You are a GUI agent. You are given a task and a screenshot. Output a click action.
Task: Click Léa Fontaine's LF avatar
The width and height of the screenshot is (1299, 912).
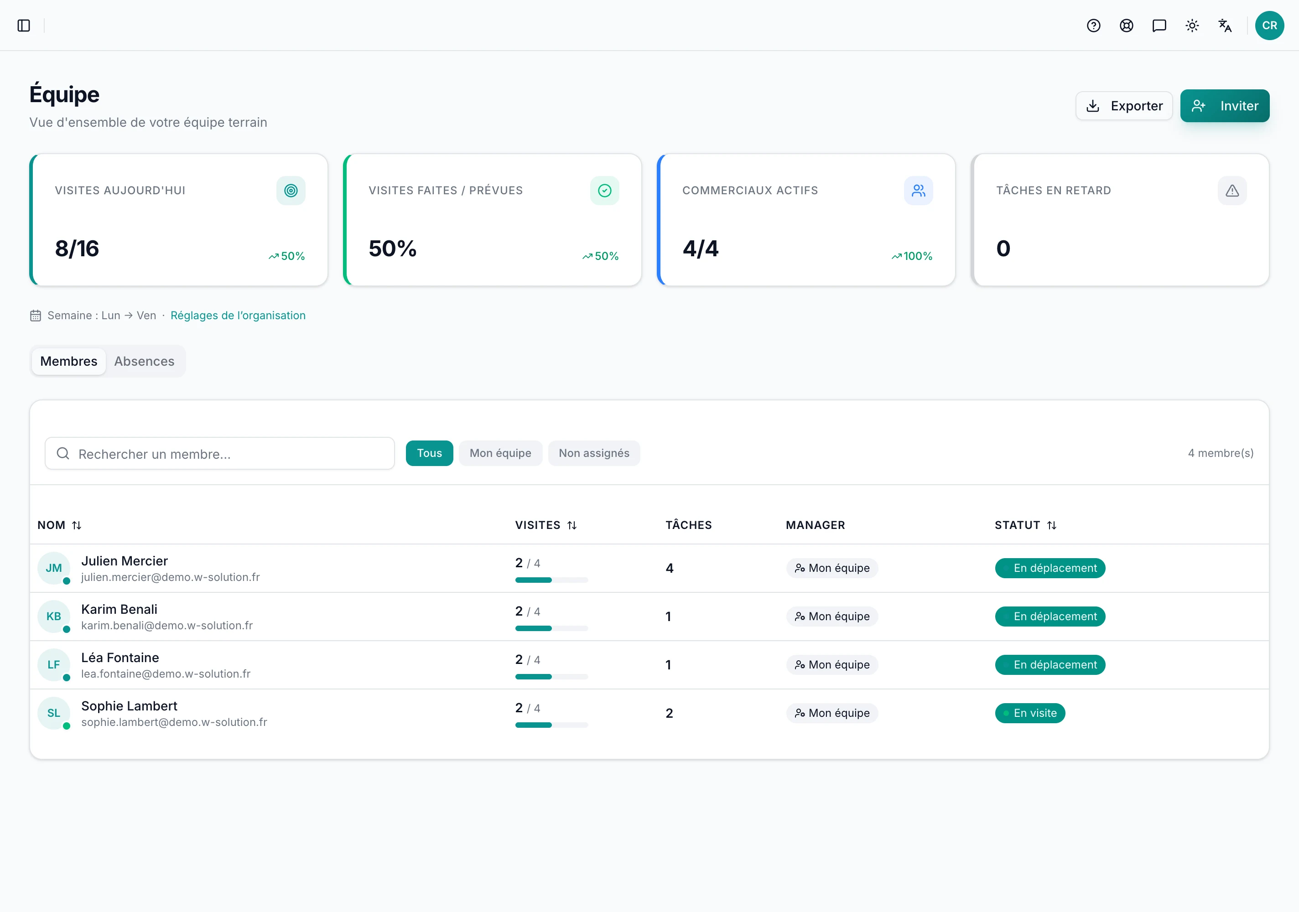pos(54,665)
